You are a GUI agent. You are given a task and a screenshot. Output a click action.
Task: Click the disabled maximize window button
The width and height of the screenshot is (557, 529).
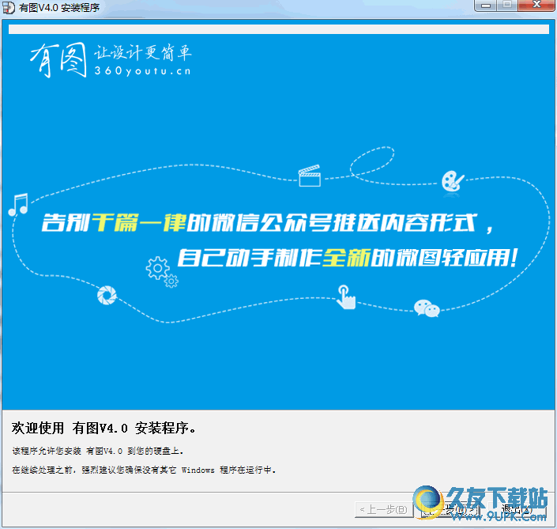click(x=507, y=6)
